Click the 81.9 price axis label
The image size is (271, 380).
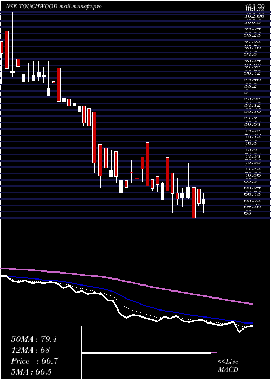click(250, 118)
